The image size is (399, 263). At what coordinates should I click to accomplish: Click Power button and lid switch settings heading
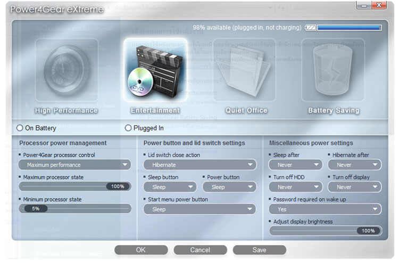point(194,143)
